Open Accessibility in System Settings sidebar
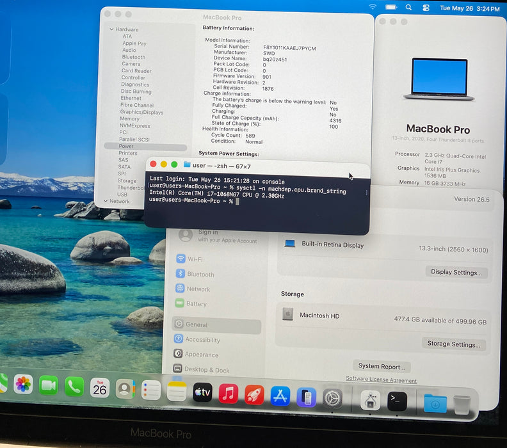Screen dimensions: 507x448 tap(216, 339)
